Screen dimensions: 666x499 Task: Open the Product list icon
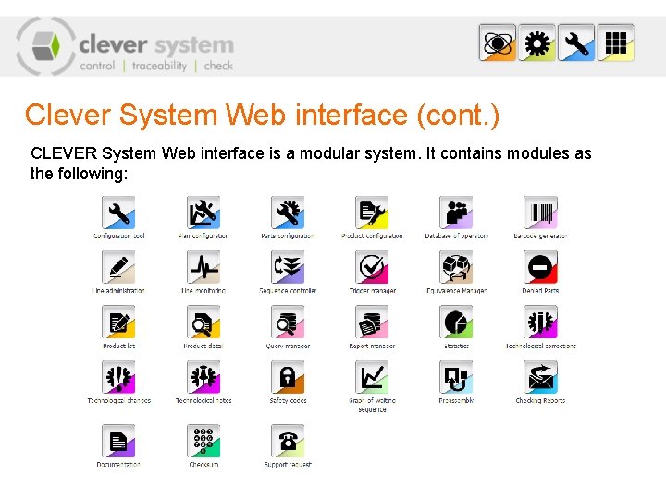click(118, 323)
